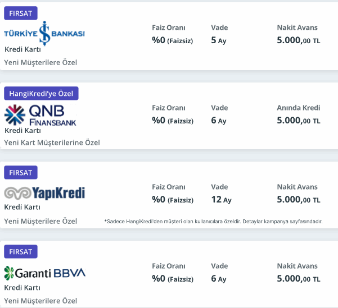Click İş Bankası's %0 Faizsiz rate
This screenshot has height=308, width=338.
[173, 40]
